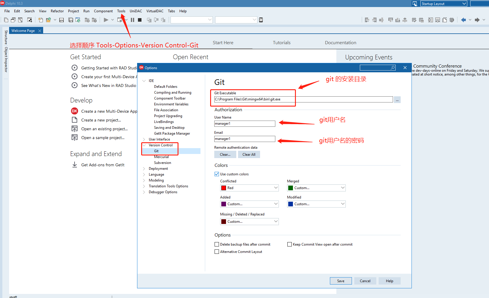Expand the Debugger Options tree node

click(x=144, y=192)
